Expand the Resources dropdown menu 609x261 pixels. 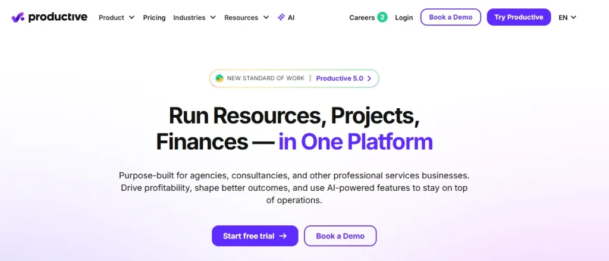[247, 17]
